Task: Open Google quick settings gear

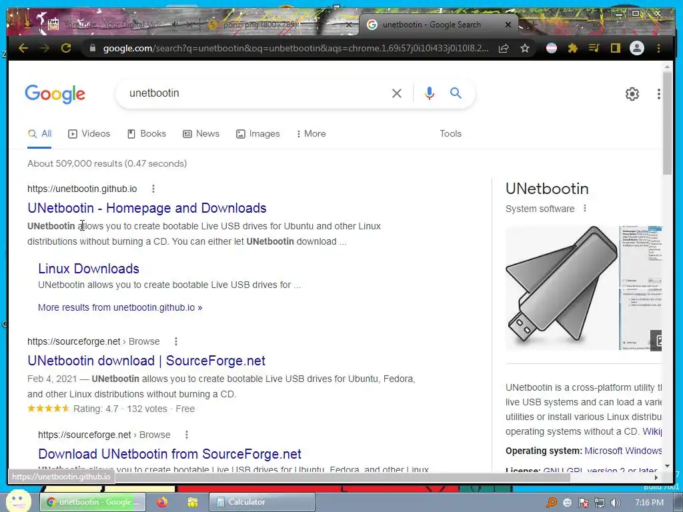Action: click(x=632, y=93)
